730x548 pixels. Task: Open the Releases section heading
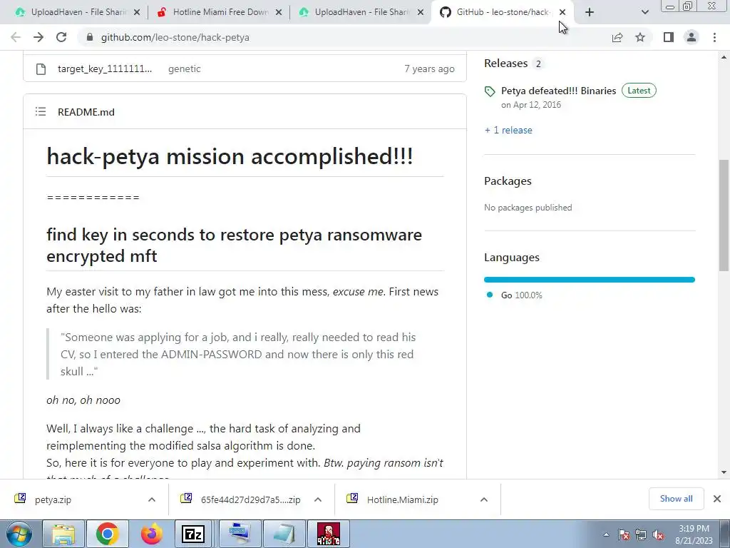click(x=505, y=64)
